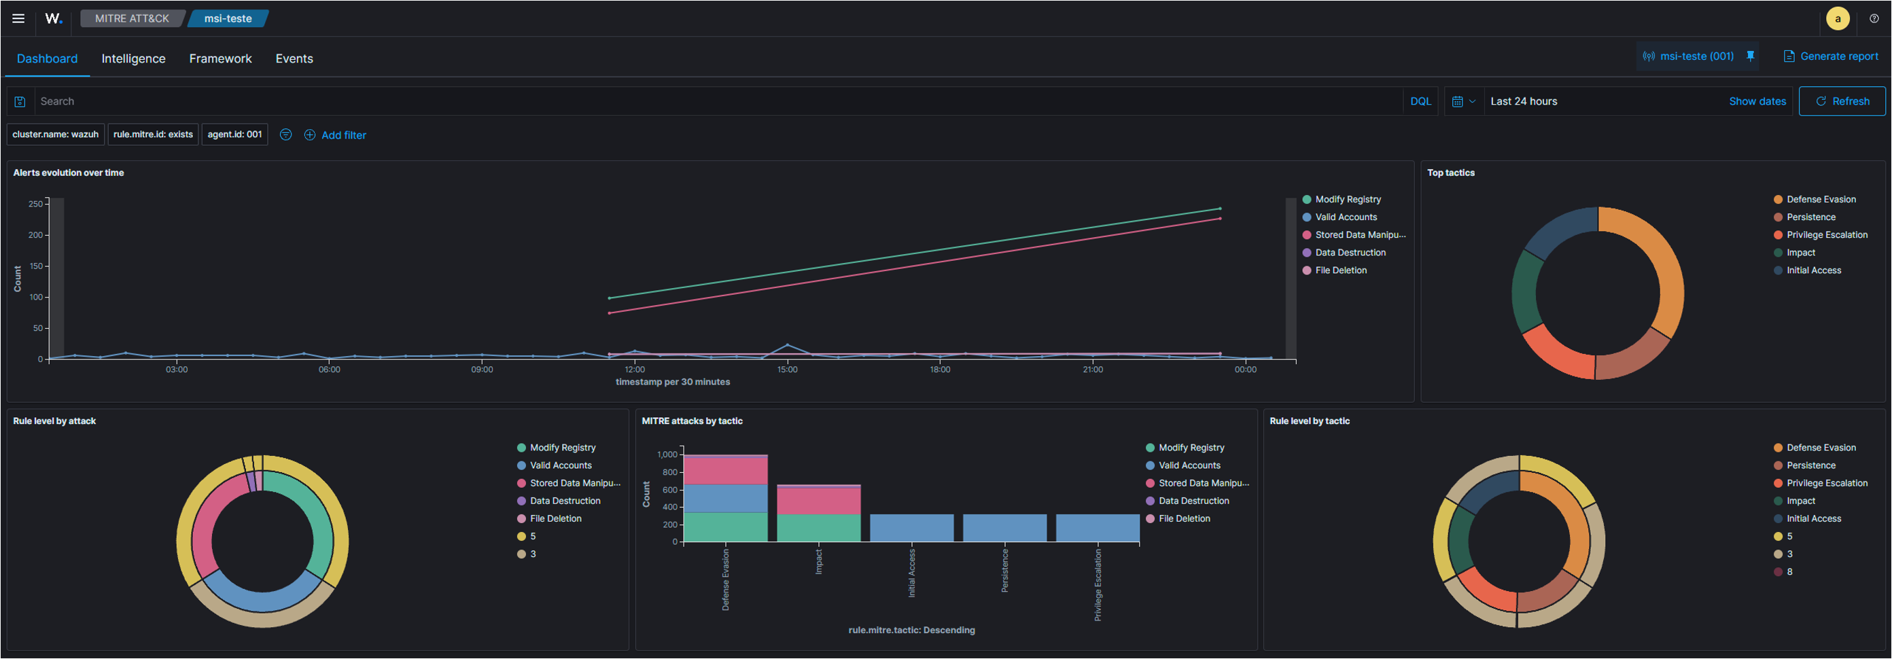Click Generate report

click(1831, 56)
